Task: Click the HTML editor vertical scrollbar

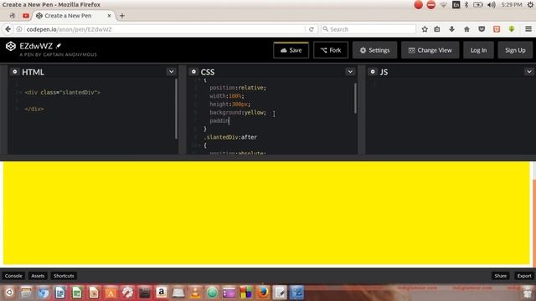Action: [176, 109]
